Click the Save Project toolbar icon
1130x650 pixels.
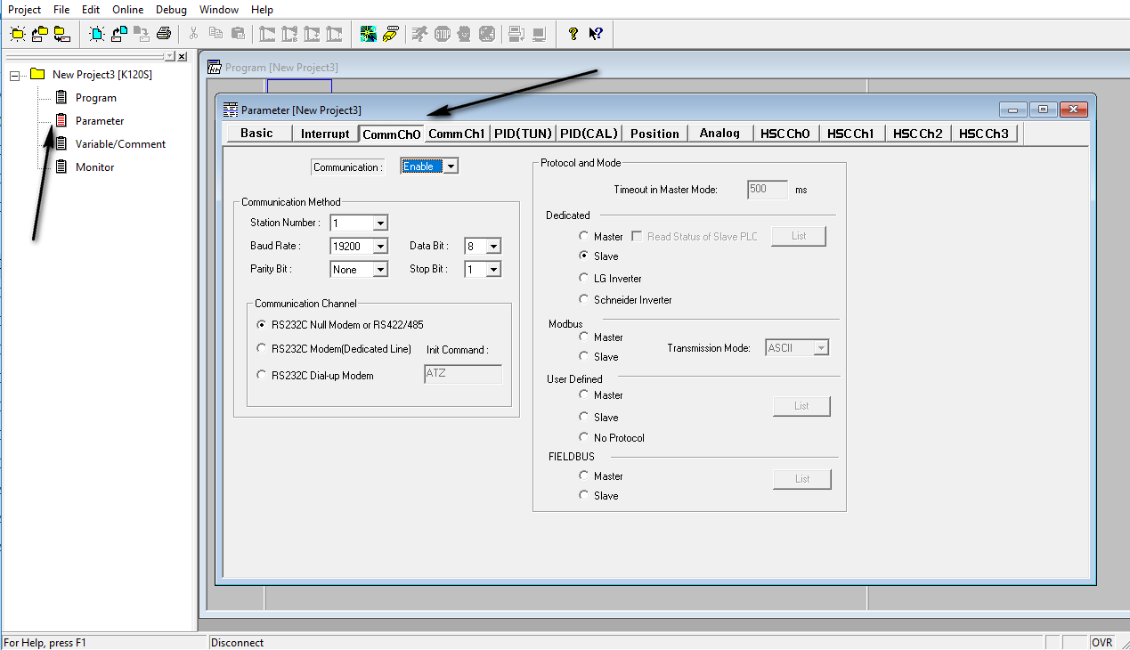pos(61,34)
